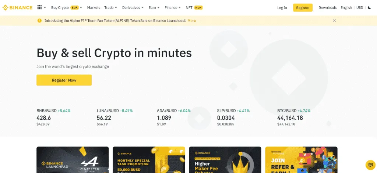
Task: Open the Derivatives dropdown
Action: coord(133,8)
